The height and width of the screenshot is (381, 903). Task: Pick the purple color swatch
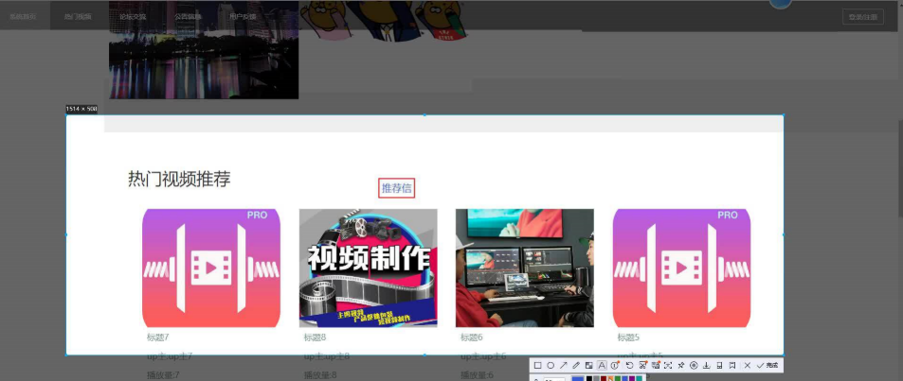632,378
